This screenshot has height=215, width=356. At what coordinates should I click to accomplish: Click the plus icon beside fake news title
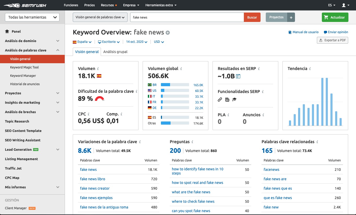click(168, 33)
